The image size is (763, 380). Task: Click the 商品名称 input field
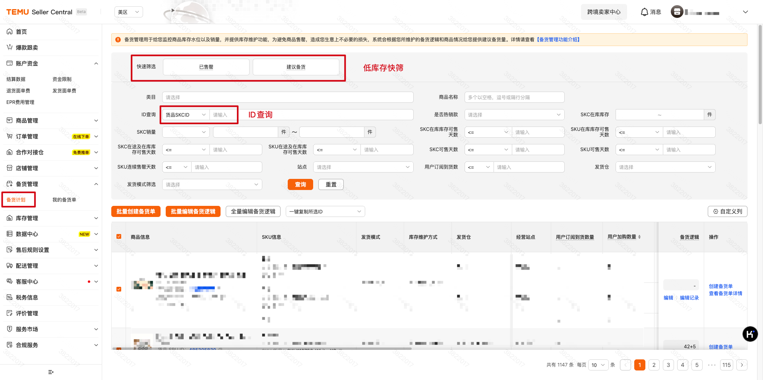click(514, 97)
